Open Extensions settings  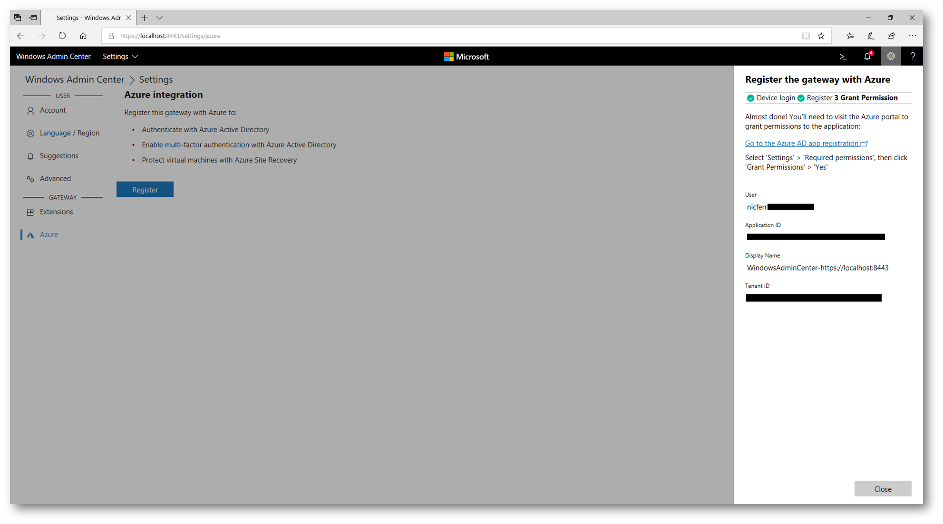[x=56, y=212]
